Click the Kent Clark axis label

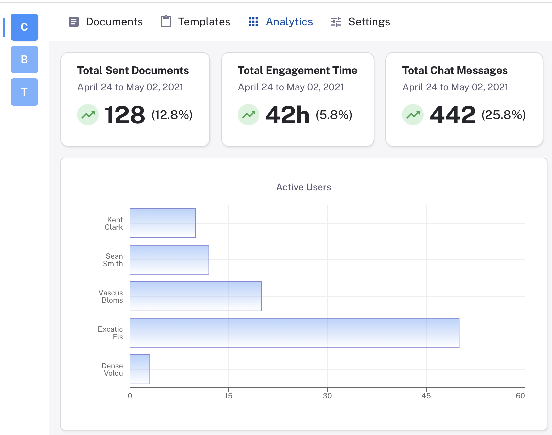pyautogui.click(x=114, y=224)
